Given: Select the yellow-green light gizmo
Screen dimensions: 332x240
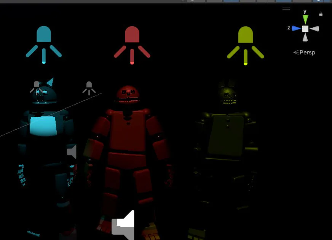Looking at the screenshot, I should [x=246, y=46].
